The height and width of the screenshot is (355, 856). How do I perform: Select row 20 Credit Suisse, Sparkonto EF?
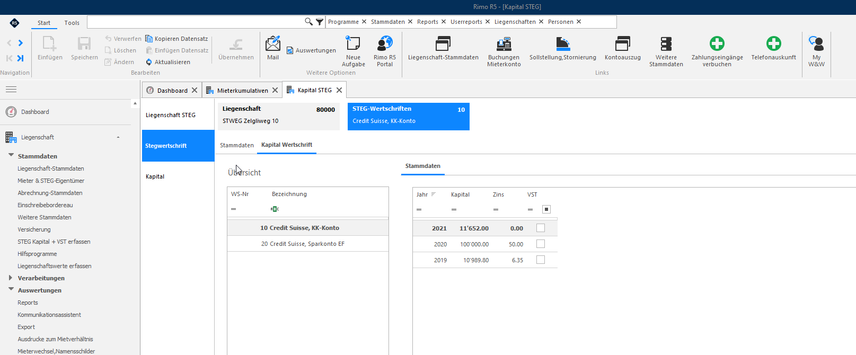[308, 244]
